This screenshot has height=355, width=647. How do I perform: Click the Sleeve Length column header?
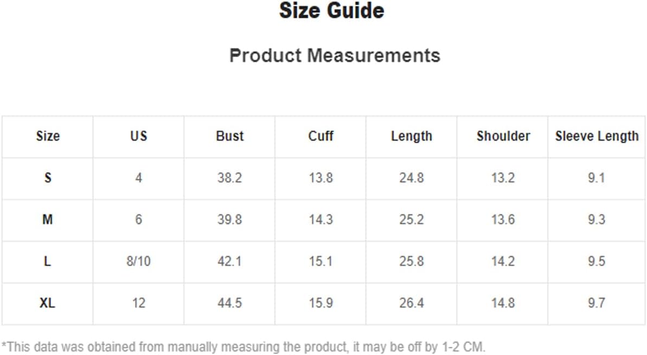(x=597, y=136)
